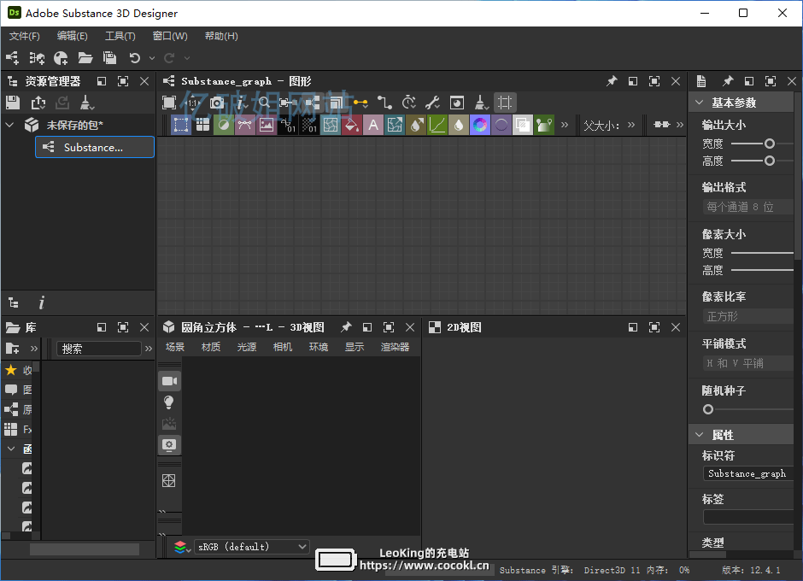This screenshot has height=581, width=803.
Task: Toggle the light bulb in 3D view sidebar
Action: point(169,402)
